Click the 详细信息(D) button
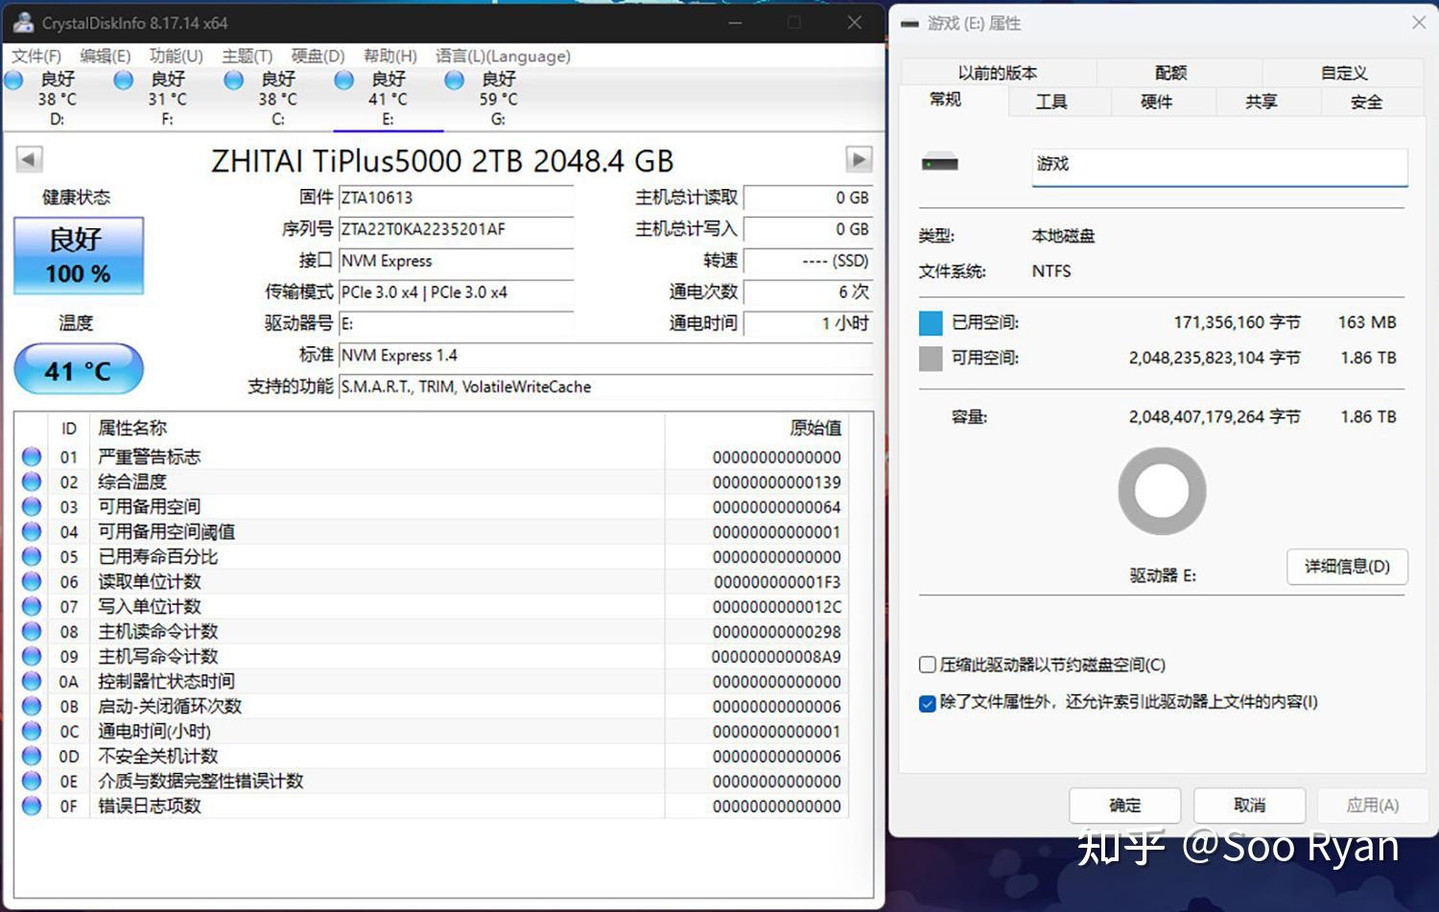 (1346, 567)
